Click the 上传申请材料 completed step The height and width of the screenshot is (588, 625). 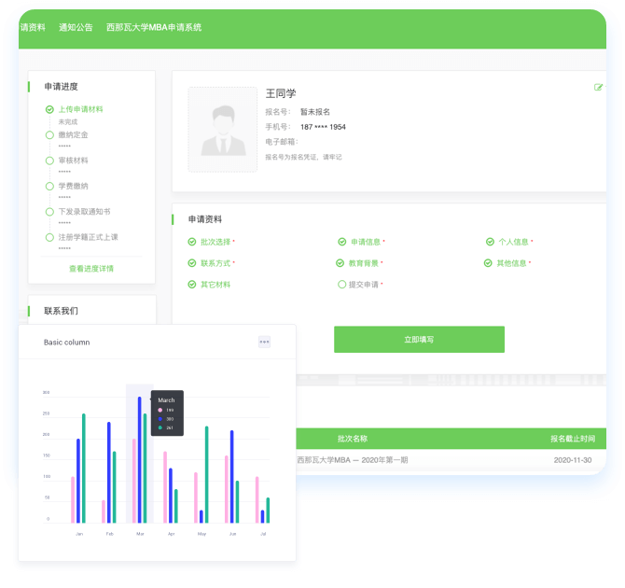(x=80, y=109)
